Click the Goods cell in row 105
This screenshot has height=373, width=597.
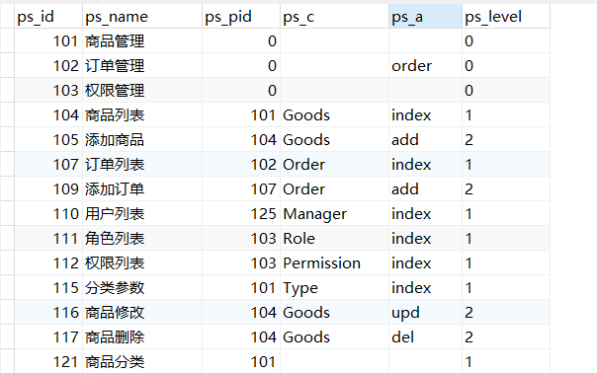(x=334, y=140)
